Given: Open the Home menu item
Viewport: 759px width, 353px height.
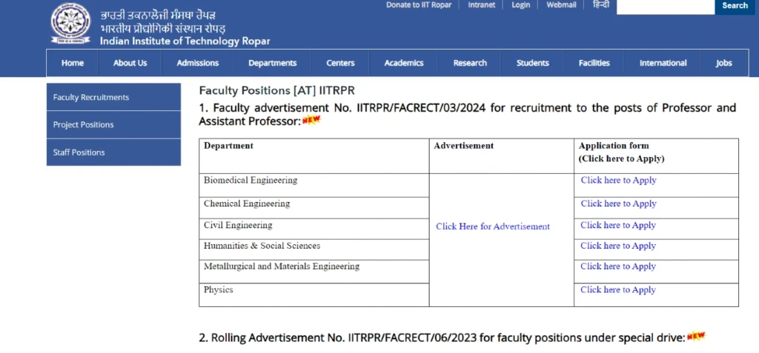Looking at the screenshot, I should pos(73,63).
